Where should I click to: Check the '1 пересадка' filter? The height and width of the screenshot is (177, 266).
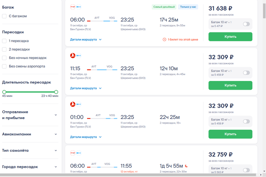(4, 41)
